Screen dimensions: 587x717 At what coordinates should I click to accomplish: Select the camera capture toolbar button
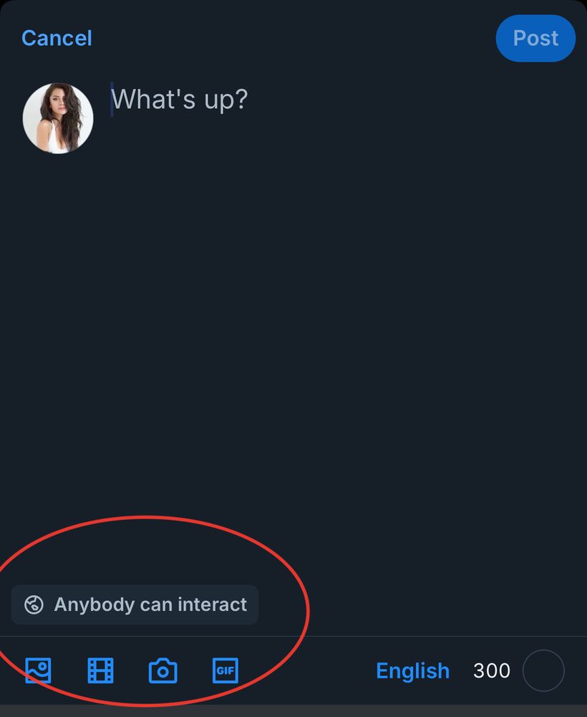click(162, 671)
